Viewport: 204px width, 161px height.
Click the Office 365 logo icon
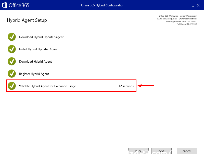point(5,5)
